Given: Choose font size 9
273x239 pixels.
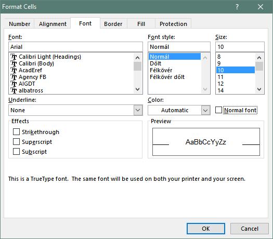Looking at the screenshot, I should click(x=236, y=63).
